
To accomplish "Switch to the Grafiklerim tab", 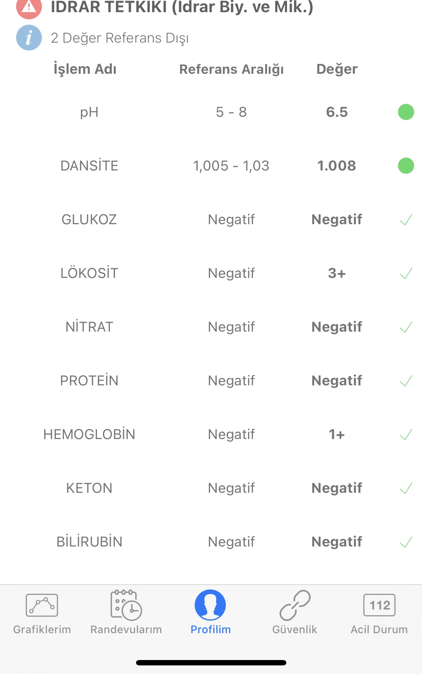I will (42, 629).
